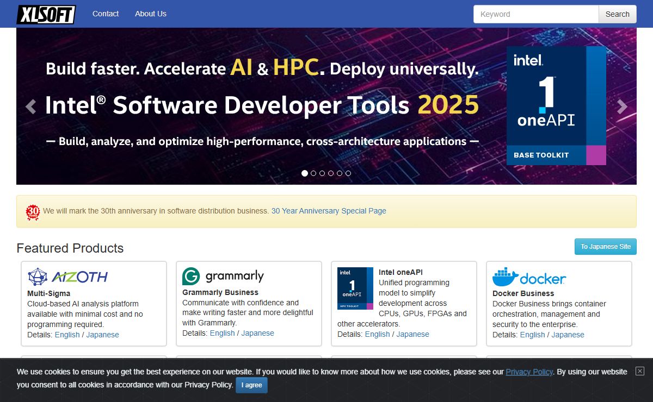Select third carousel indicator dot
This screenshot has width=653, height=402.
322,173
